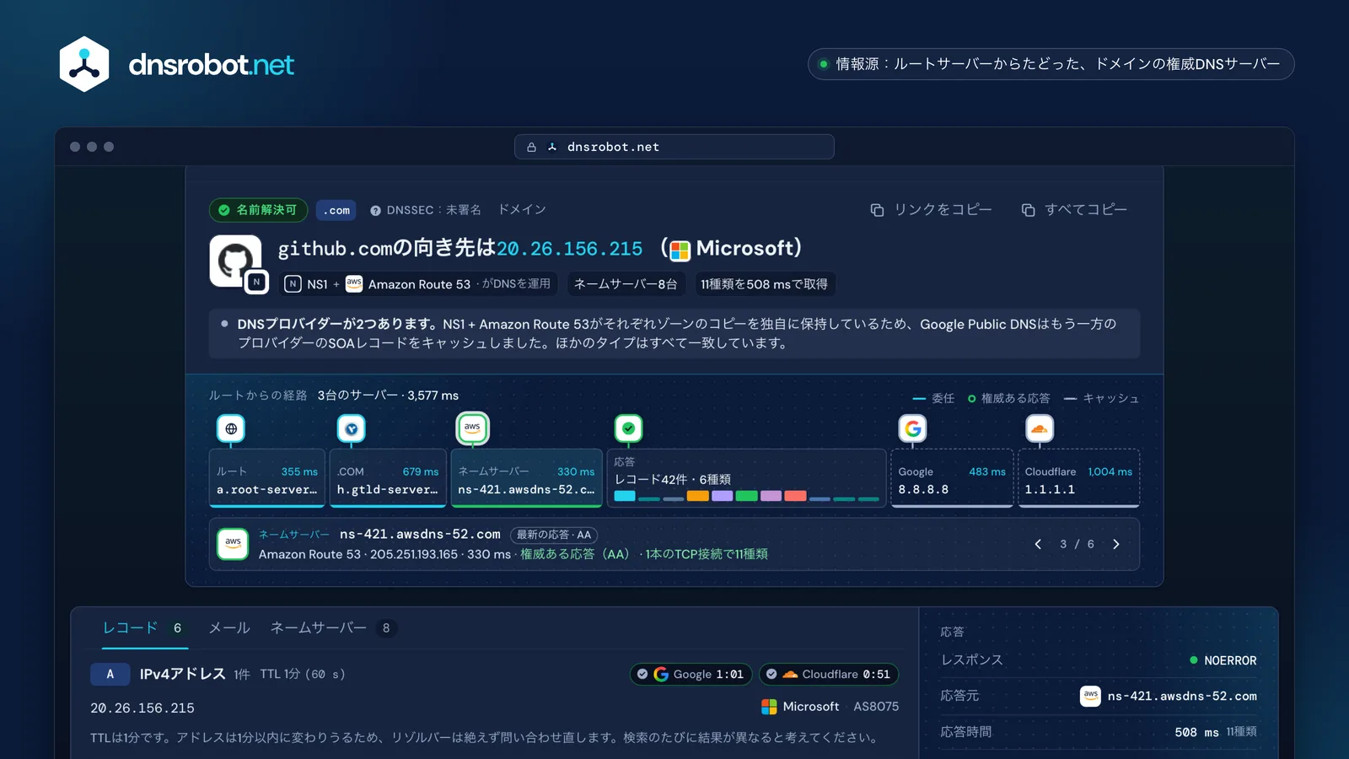Switch to the メール tab

(229, 628)
